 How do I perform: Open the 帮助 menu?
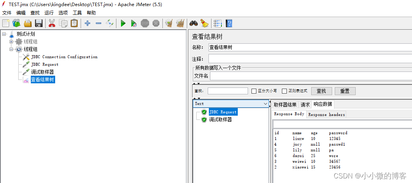point(91,13)
